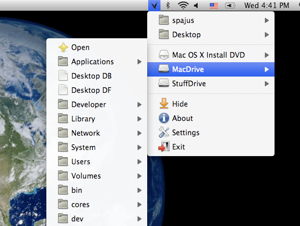300x226 pixels.
Task: Click the Desktop folder icon
Action: click(x=164, y=34)
